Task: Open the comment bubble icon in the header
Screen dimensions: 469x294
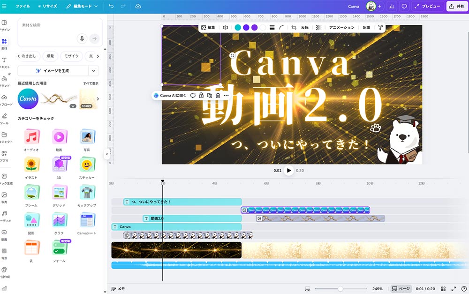Action: pyautogui.click(x=404, y=7)
